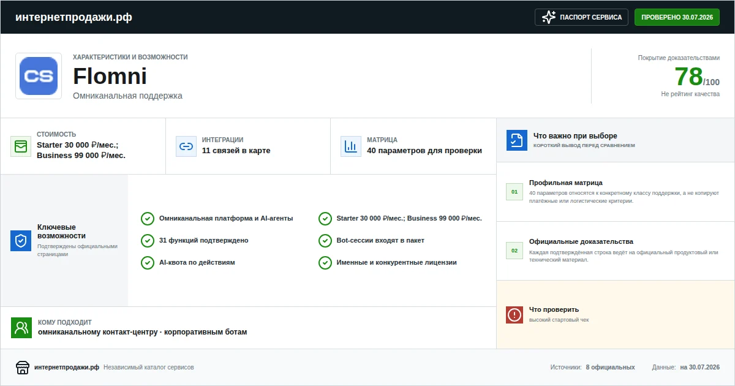This screenshot has width=735, height=386.
Task: Open the Паспорт сервиса button
Action: tap(582, 17)
